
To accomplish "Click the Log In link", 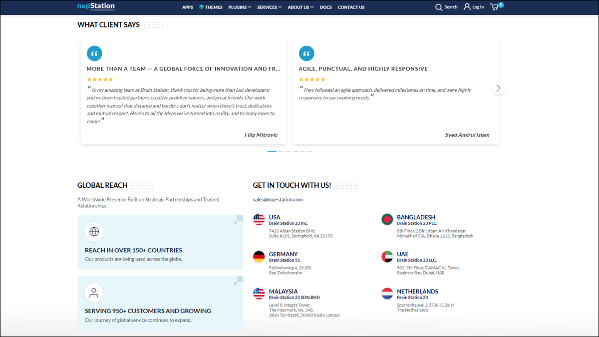I will coord(478,7).
